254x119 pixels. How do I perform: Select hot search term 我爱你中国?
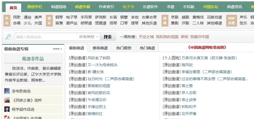200,37
